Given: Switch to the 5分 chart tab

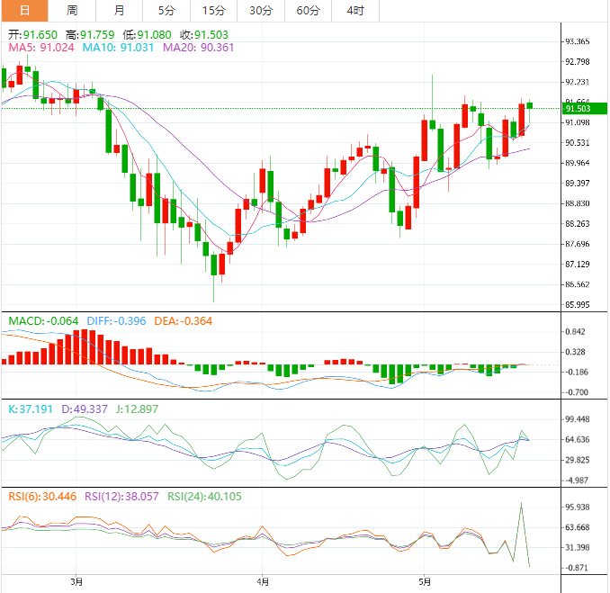Looking at the screenshot, I should point(166,11).
